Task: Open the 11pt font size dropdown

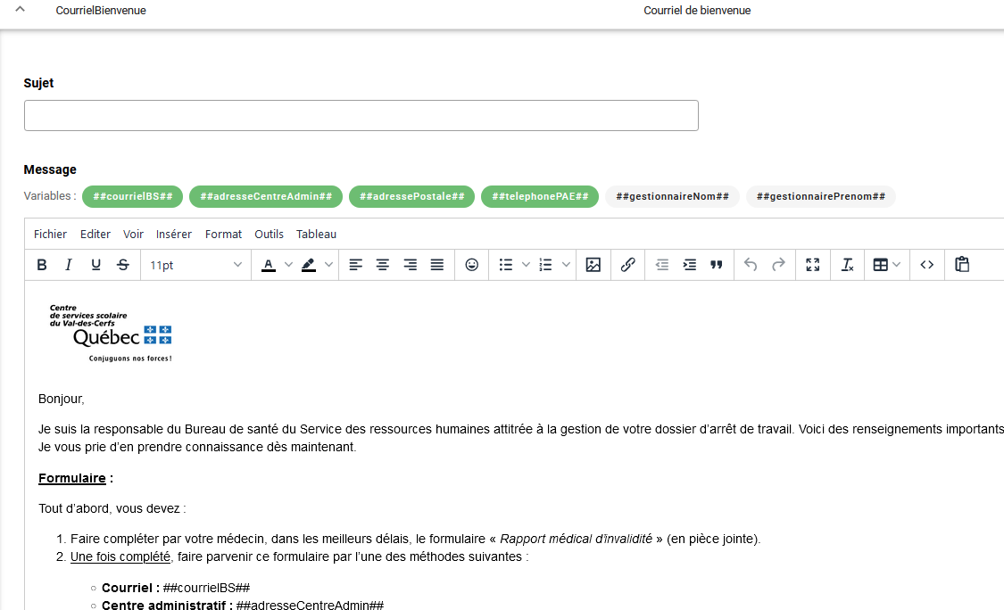Action: (195, 265)
